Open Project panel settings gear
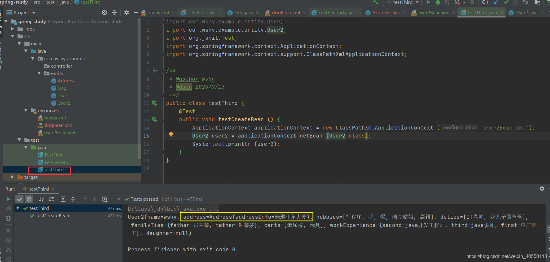Image resolution: width=550 pixels, height=262 pixels. [127, 12]
